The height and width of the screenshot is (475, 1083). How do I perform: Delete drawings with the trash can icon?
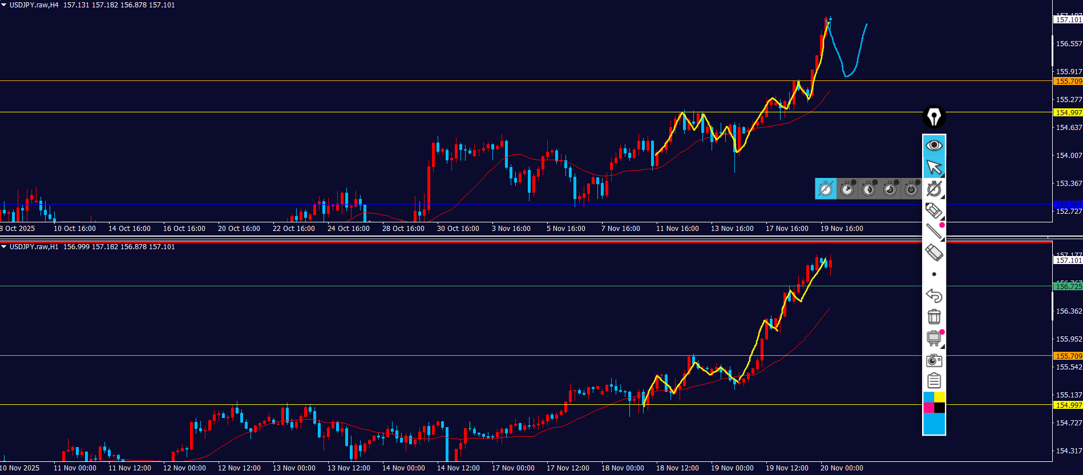(x=934, y=316)
